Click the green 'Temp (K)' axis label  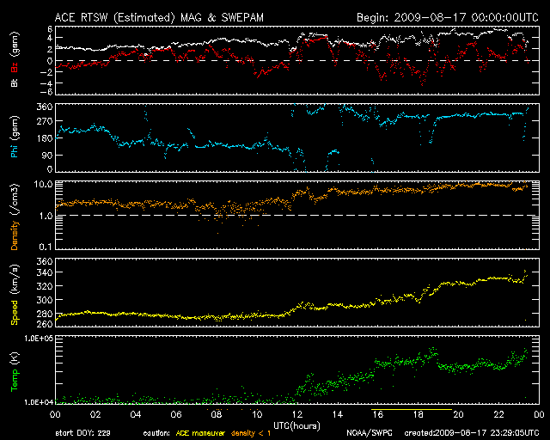15,372
